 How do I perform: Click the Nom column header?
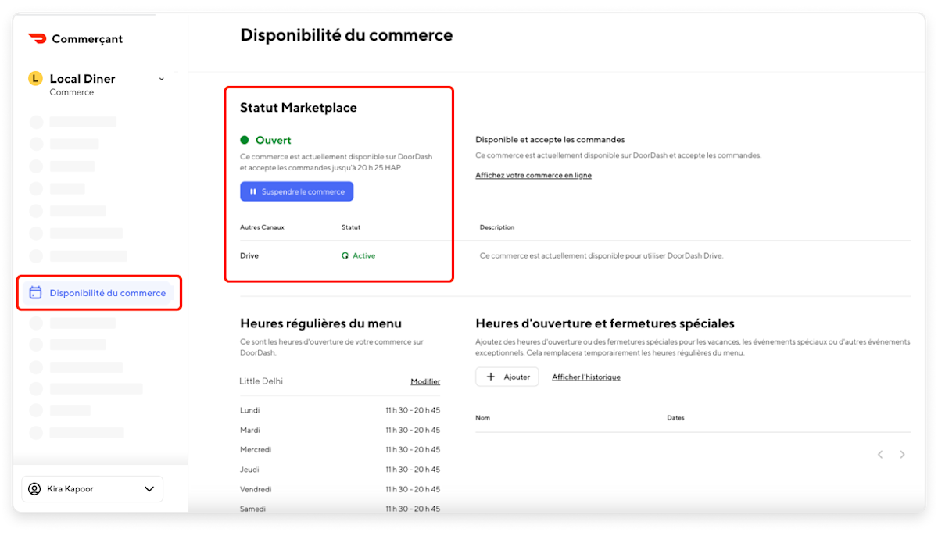pyautogui.click(x=483, y=418)
